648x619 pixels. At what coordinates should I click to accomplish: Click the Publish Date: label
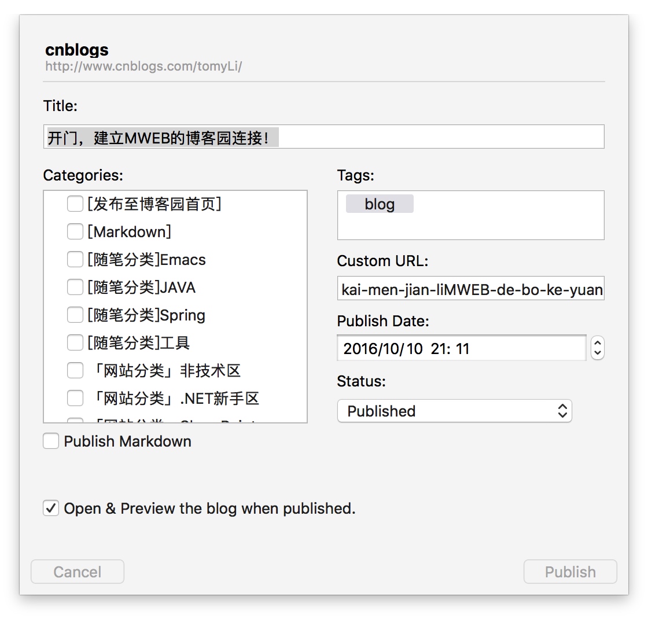coord(383,321)
